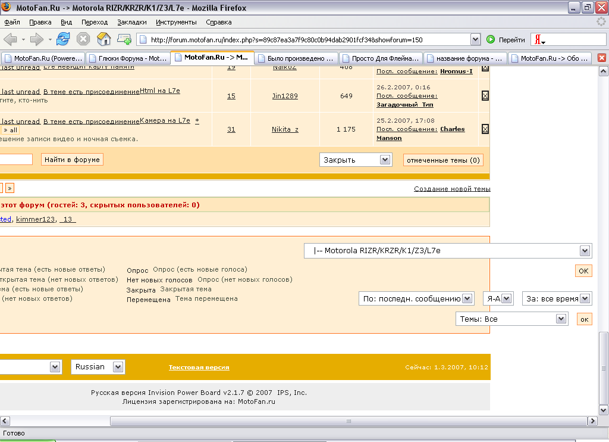This screenshot has height=442, width=609.
Task: Click the add bookmark toolbar icon
Action: (124, 39)
